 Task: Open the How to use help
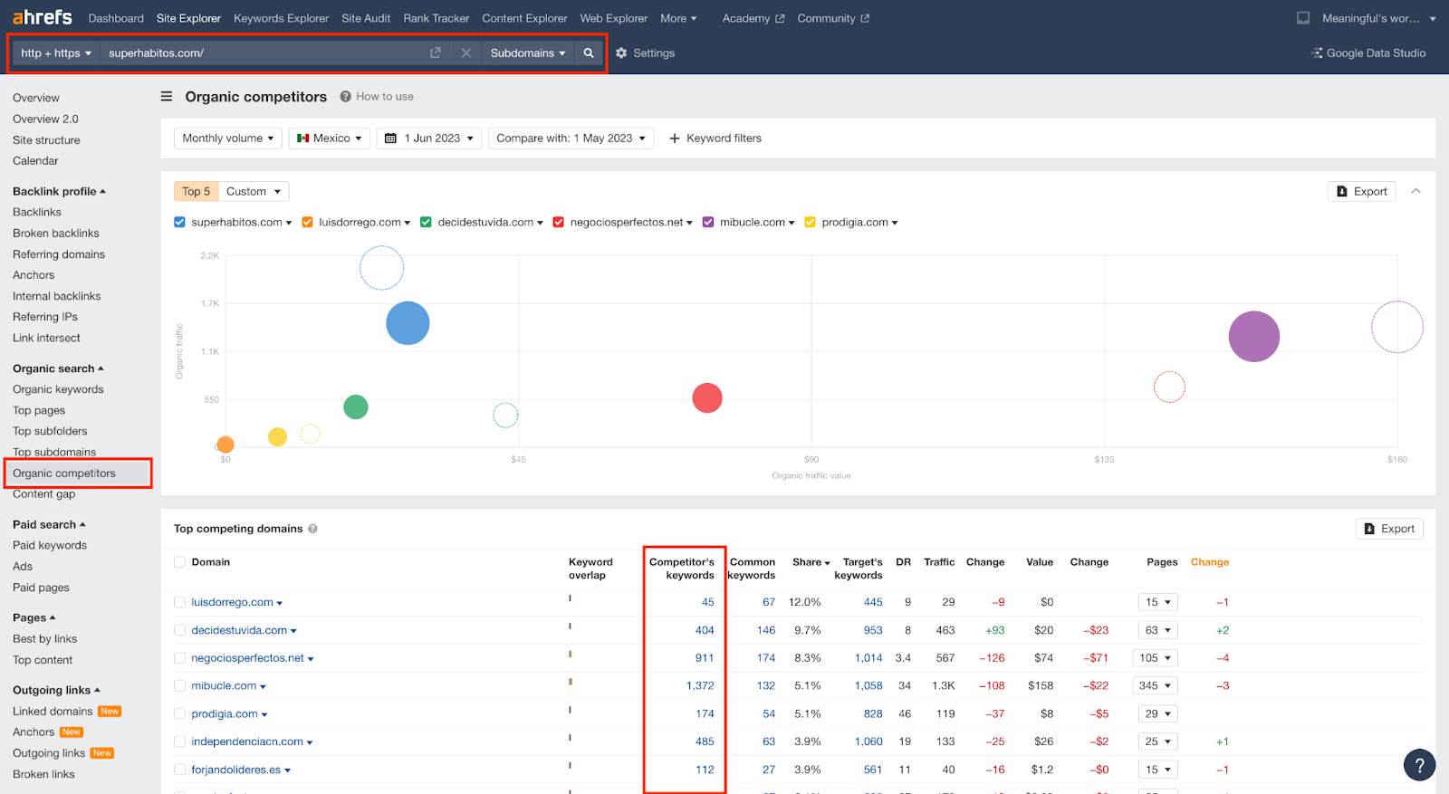click(x=377, y=97)
